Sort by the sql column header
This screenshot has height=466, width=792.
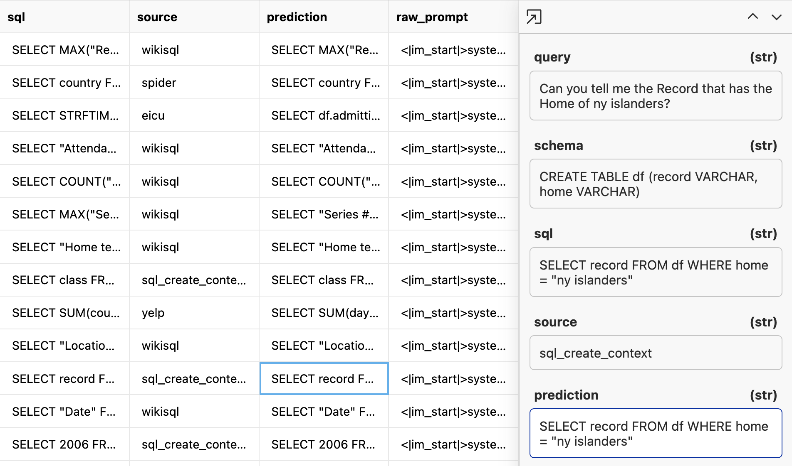click(64, 17)
